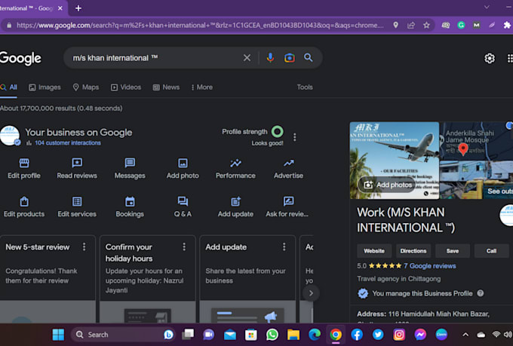Click the location icon in address bar
Image resolution: width=513 pixels, height=346 pixels.
395,25
